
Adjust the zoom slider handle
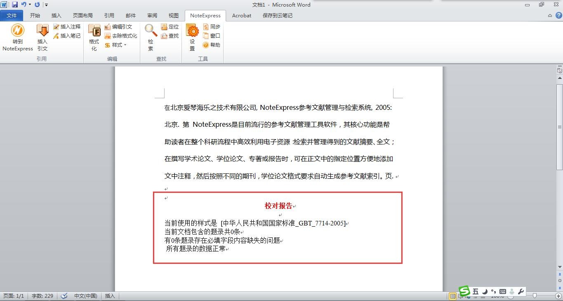[x=535, y=296]
